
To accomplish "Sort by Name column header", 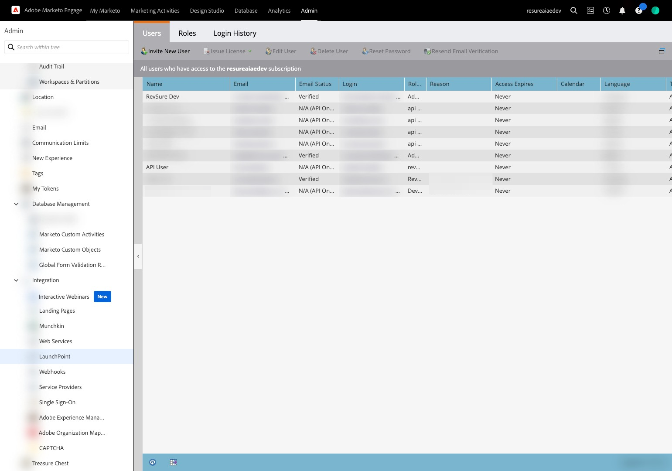I will [186, 84].
